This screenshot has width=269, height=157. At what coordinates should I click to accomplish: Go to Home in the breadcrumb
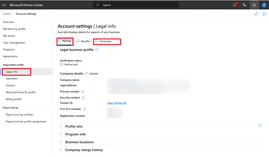tap(7, 14)
